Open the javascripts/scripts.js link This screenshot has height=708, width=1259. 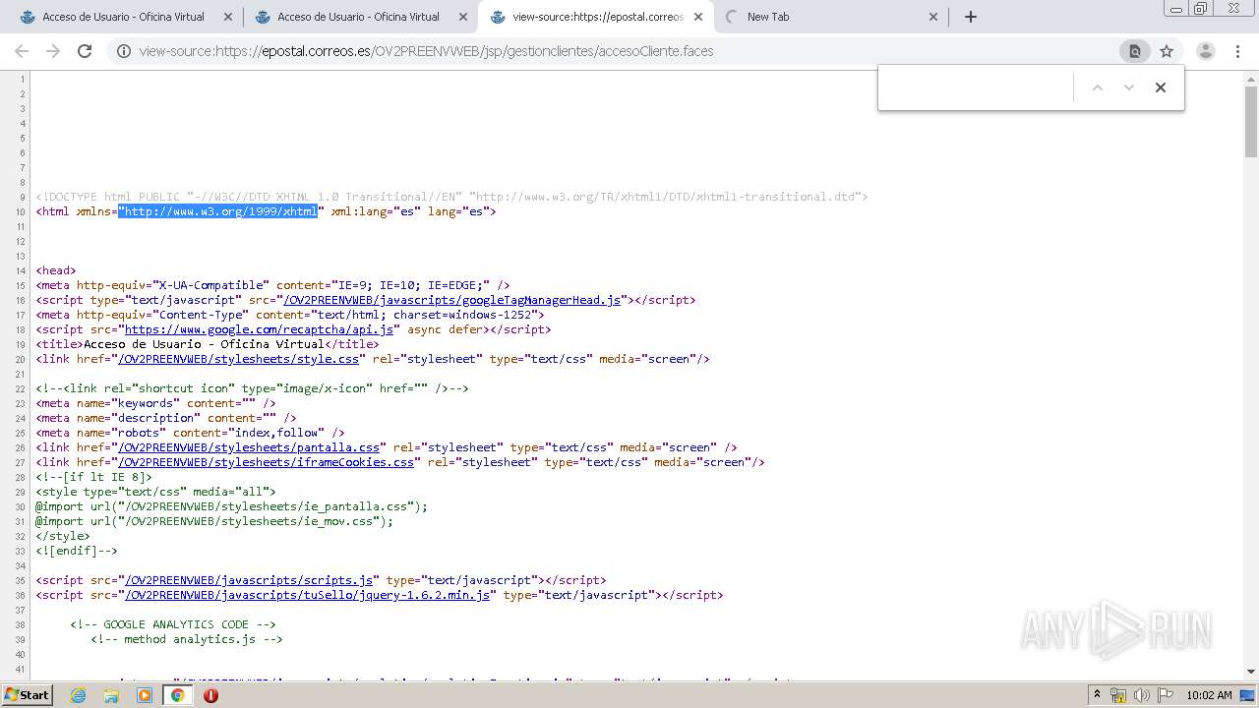pos(249,580)
